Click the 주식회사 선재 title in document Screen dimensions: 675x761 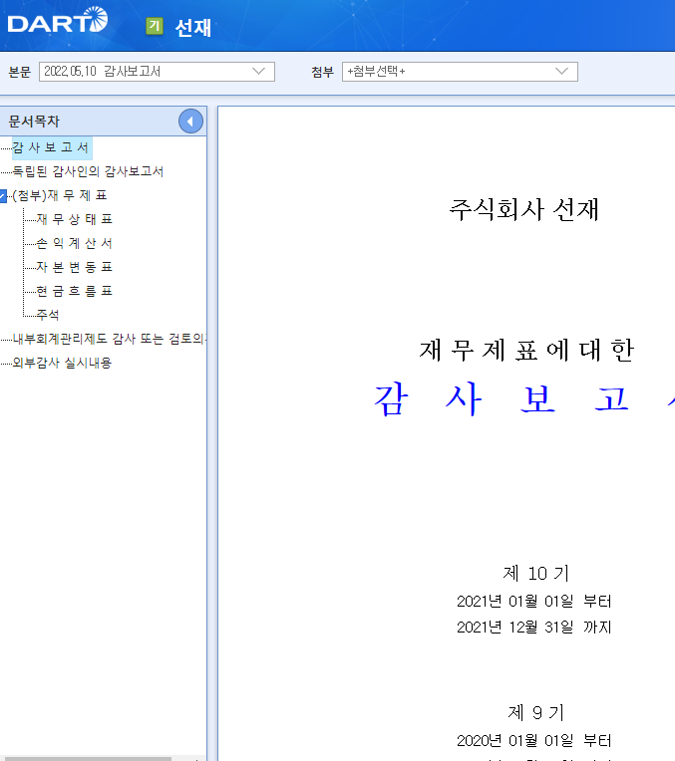(524, 209)
